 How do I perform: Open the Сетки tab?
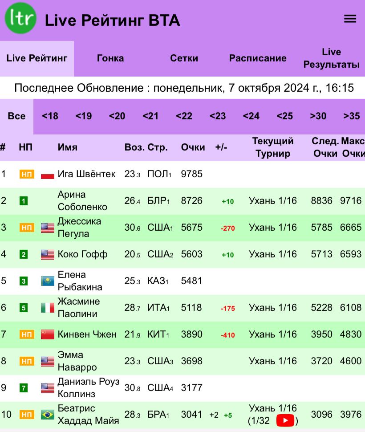click(184, 58)
